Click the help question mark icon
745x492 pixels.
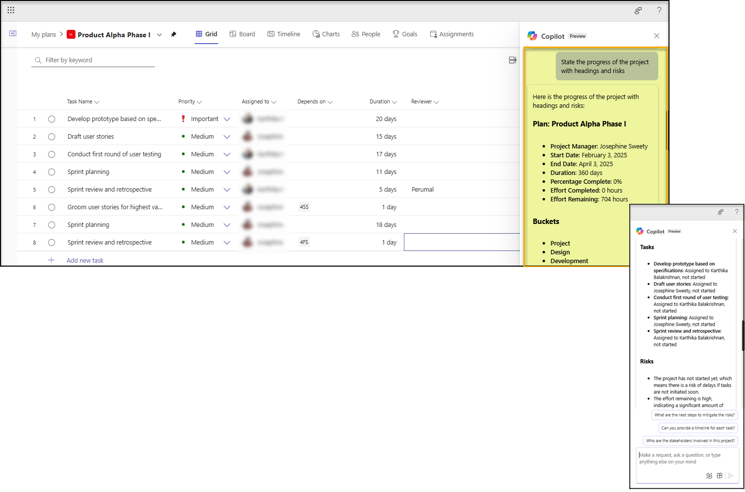click(659, 10)
